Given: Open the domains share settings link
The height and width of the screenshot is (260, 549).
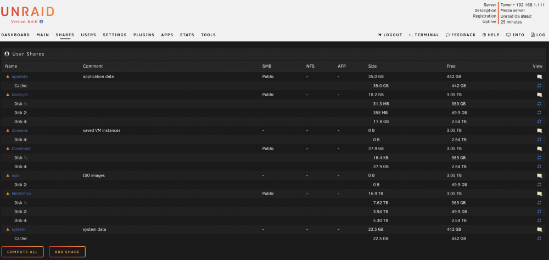Looking at the screenshot, I should tap(20, 130).
